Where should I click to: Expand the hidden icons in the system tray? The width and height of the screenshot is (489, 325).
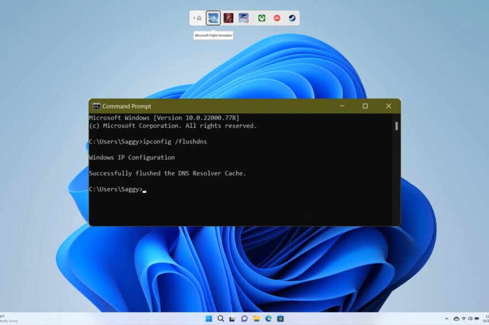click(x=446, y=318)
